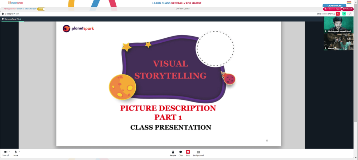Mute the microphone
358x160 pixels.
click(x=16, y=153)
